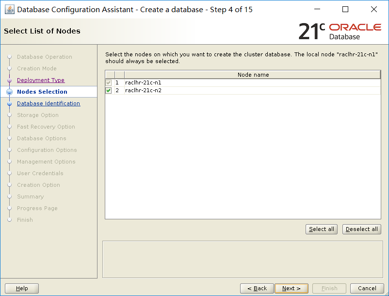Go back with the Back button
The height and width of the screenshot is (296, 389).
(257, 288)
